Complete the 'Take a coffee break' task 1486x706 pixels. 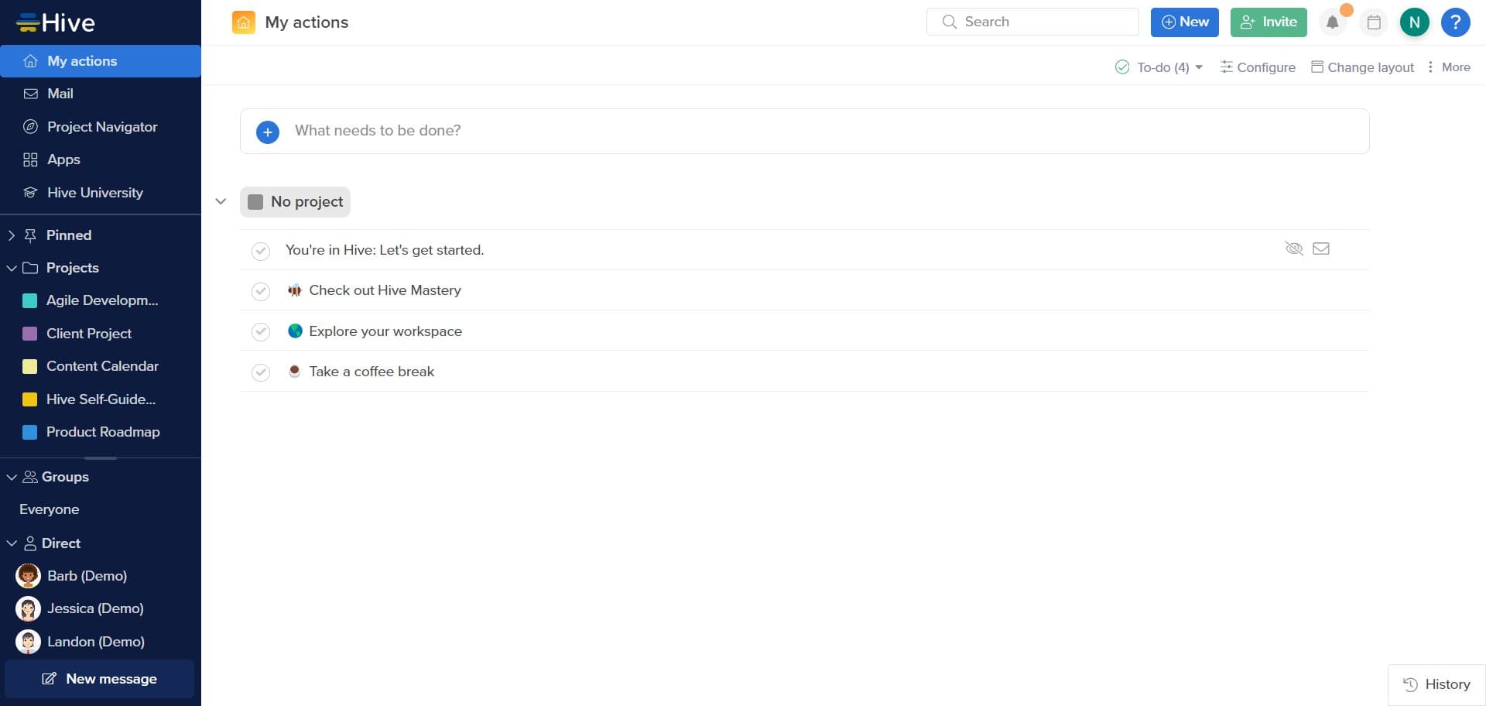tap(261, 372)
